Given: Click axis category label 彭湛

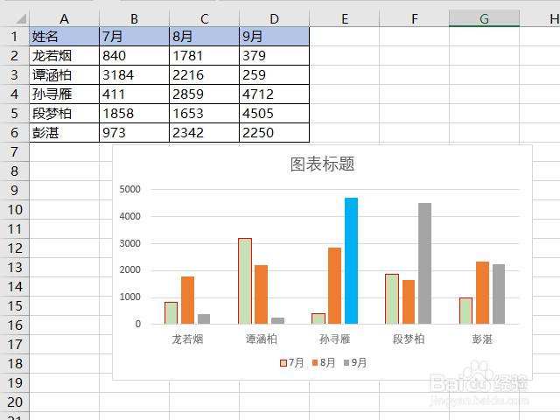Looking at the screenshot, I should coord(482,339).
